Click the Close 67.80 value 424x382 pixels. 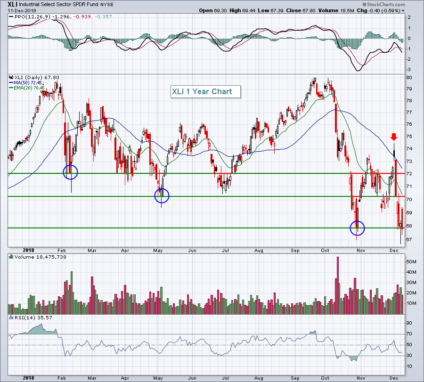[301, 10]
